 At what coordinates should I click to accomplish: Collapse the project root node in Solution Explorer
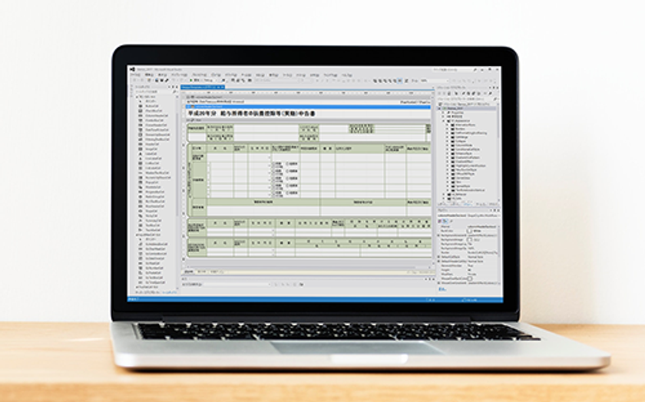pyautogui.click(x=440, y=108)
